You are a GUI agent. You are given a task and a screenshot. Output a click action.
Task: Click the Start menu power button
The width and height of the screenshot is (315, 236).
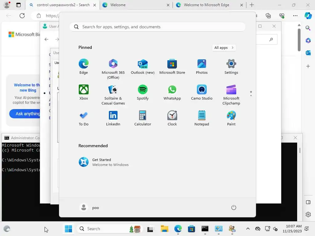pyautogui.click(x=234, y=207)
